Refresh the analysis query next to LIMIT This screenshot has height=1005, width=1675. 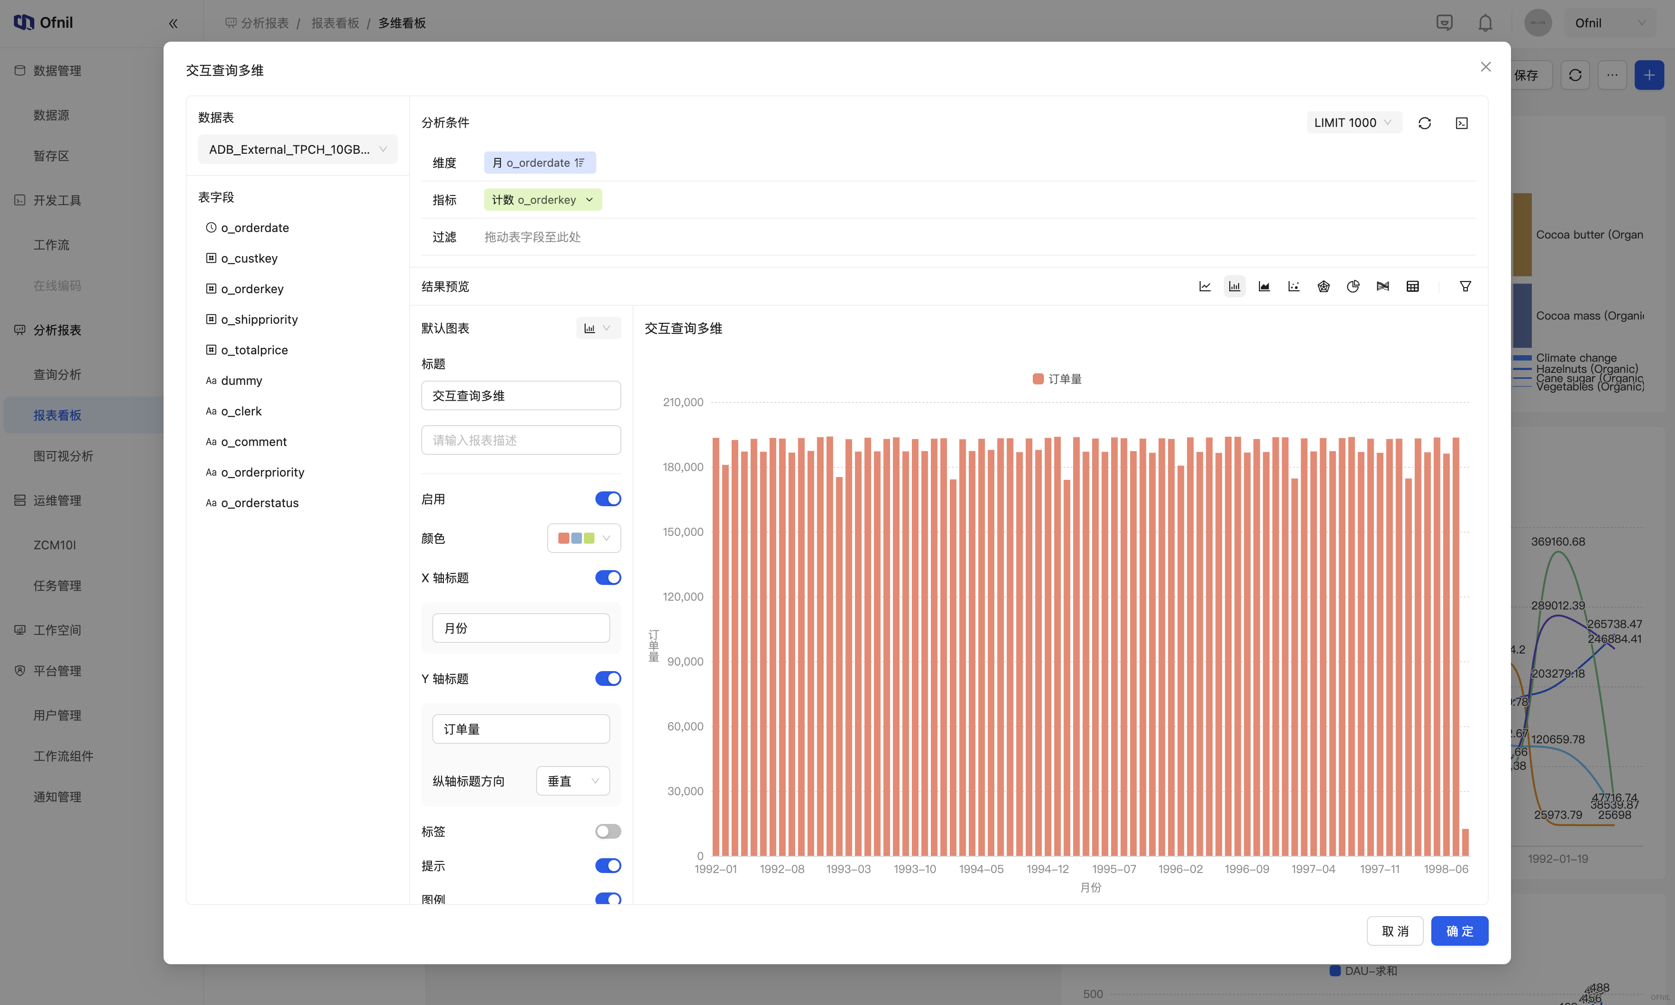[1425, 123]
